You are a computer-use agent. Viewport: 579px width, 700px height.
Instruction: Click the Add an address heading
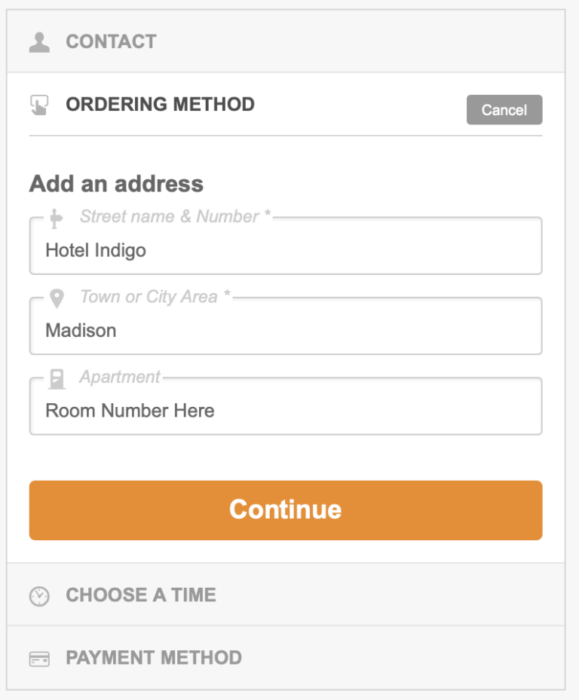[116, 184]
